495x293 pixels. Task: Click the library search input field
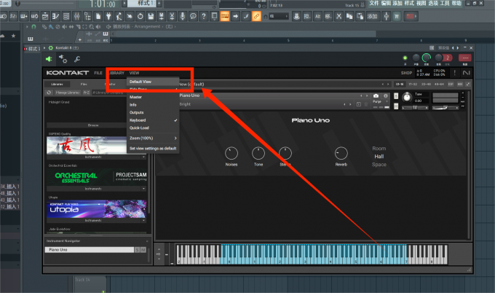tap(109, 93)
